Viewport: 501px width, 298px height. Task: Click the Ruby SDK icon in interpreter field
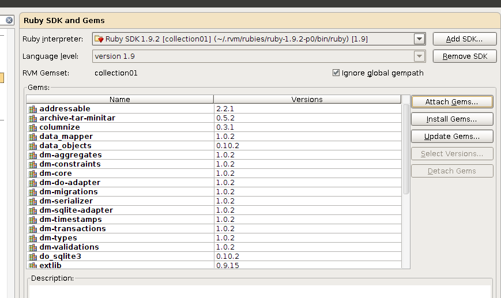pyautogui.click(x=99, y=39)
